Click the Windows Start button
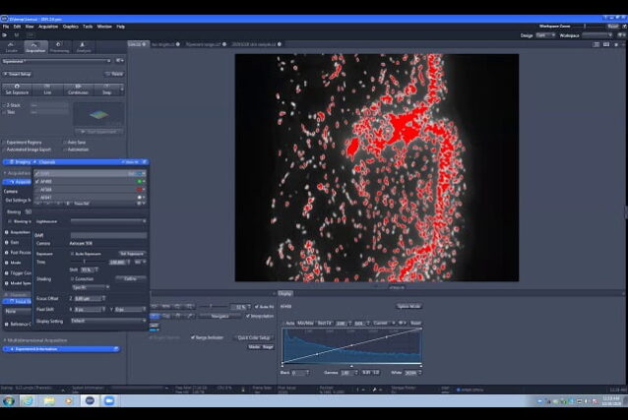Viewport: 628px width, 420px height. click(9, 401)
